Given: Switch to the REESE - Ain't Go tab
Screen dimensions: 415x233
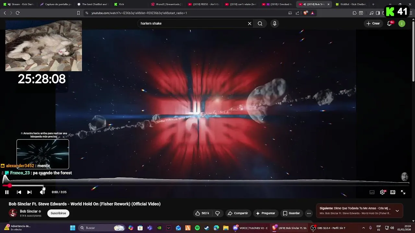Looking at the screenshot, I should [x=203, y=4].
